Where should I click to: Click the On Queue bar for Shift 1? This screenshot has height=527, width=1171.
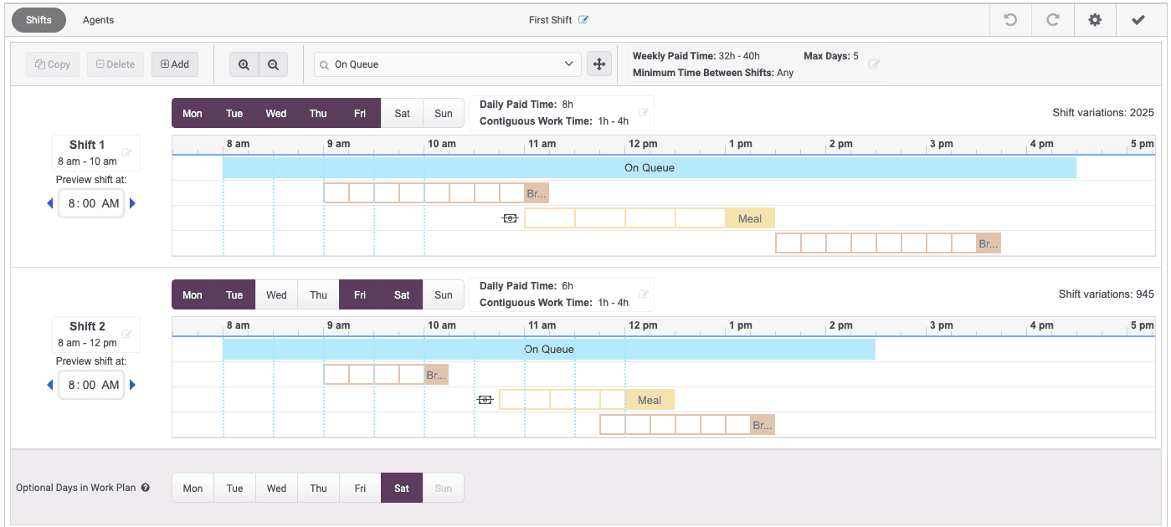point(650,167)
